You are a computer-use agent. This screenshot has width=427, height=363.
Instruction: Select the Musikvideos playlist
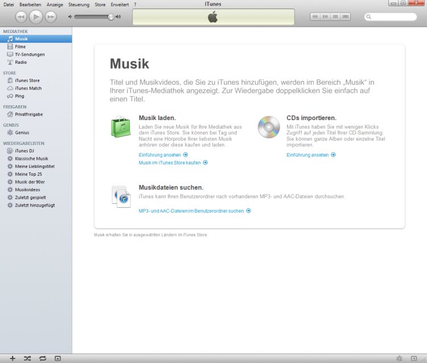36,189
